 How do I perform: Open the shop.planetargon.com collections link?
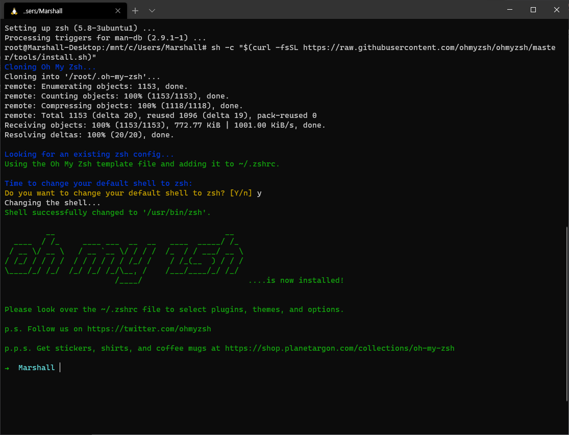(x=339, y=348)
